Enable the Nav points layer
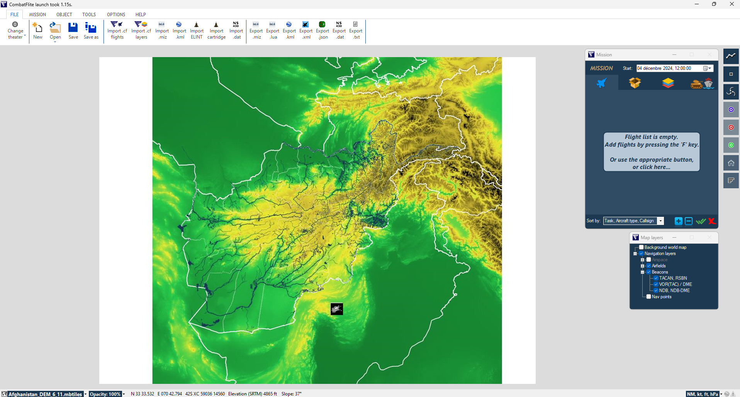 (x=649, y=297)
